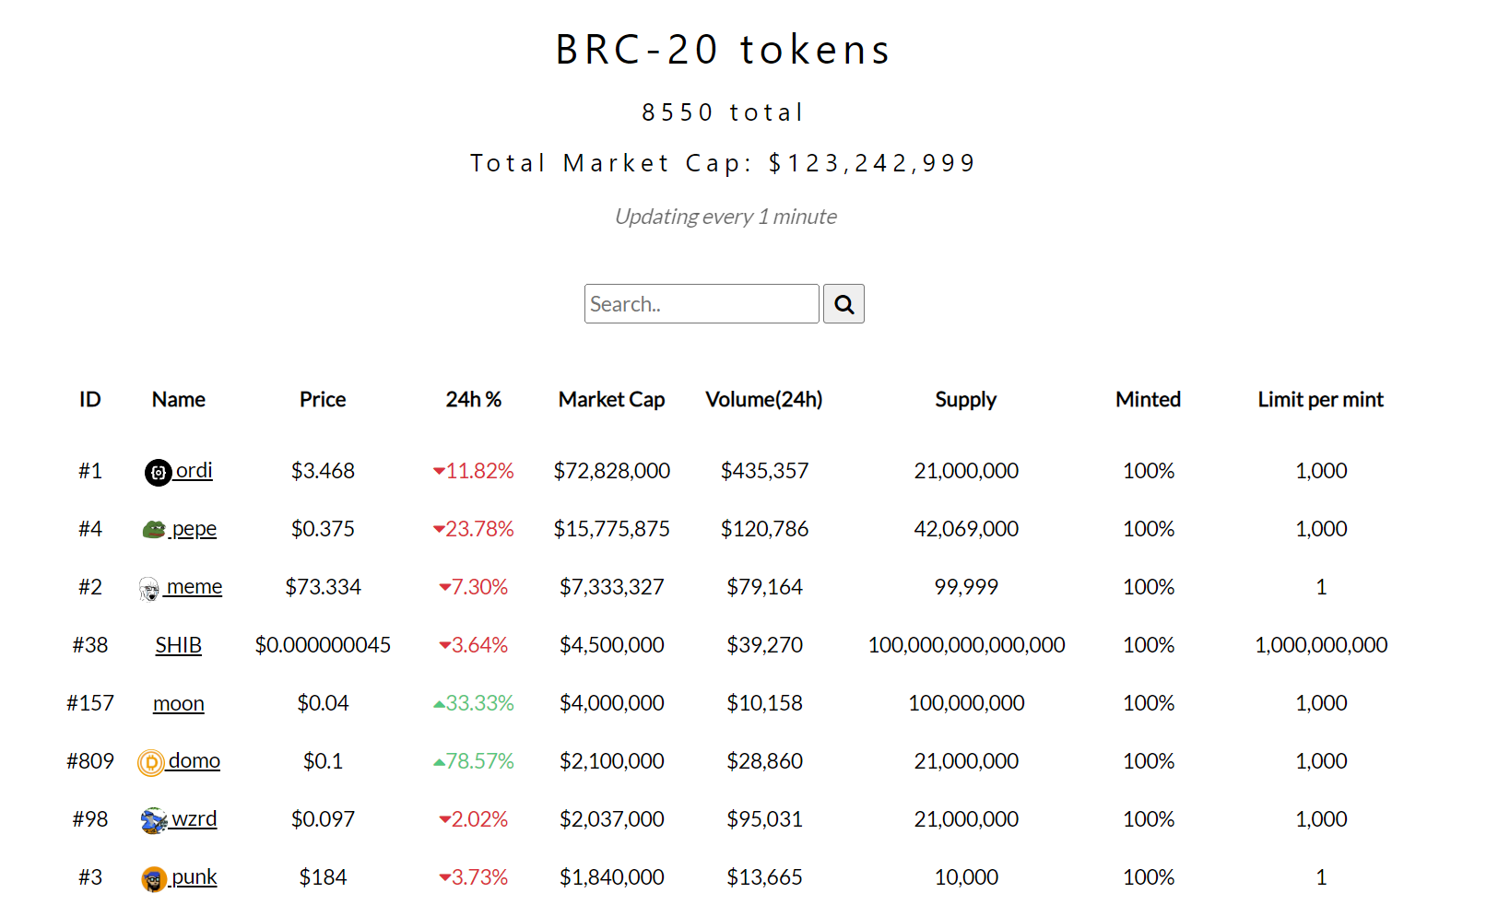The width and height of the screenshot is (1498, 905).
Task: Focus the Search text field
Action: (702, 304)
